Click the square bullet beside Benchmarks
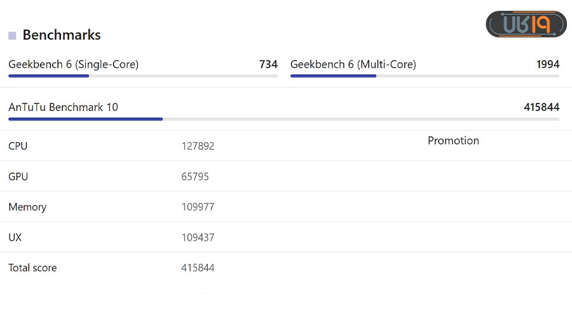Screen dimensions: 572x317 [x=12, y=36]
